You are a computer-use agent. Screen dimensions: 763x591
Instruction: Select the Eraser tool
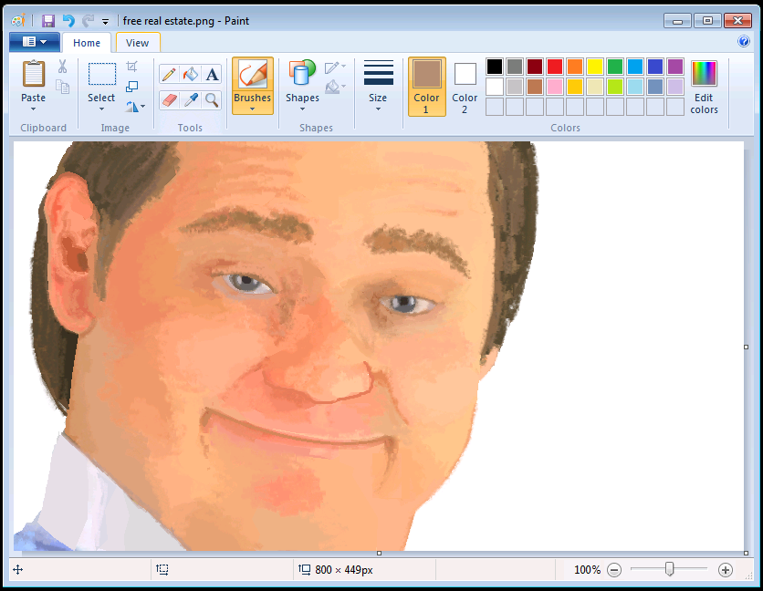(169, 100)
